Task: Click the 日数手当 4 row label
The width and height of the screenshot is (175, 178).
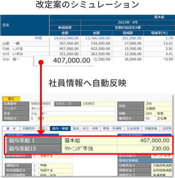Action: pos(134,165)
